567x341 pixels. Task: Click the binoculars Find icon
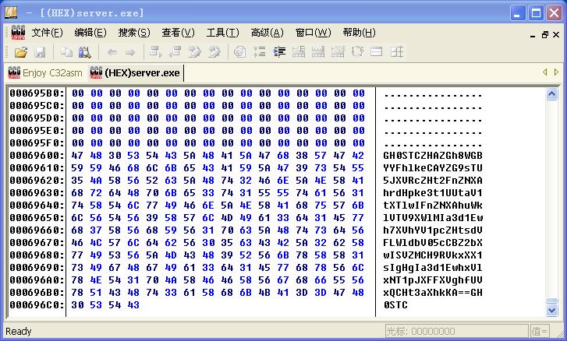click(84, 52)
